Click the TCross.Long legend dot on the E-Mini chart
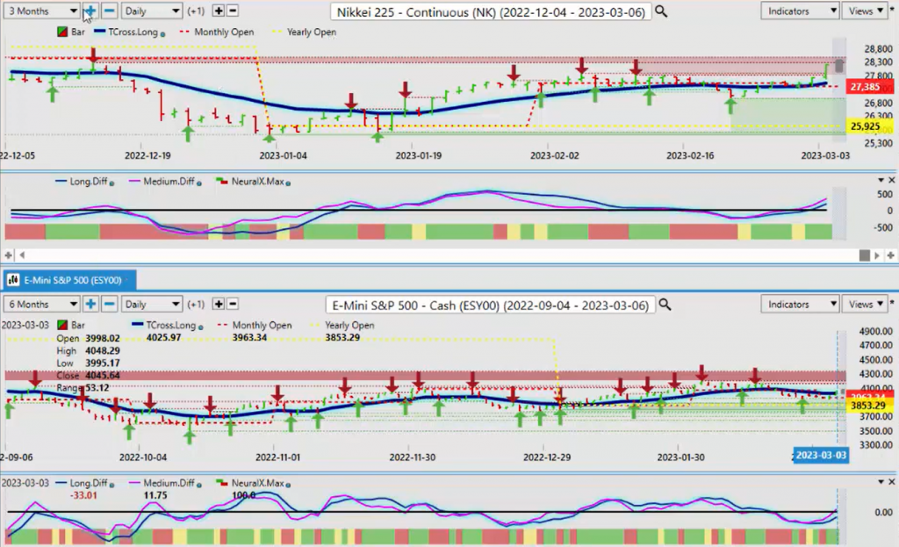Screen dimensions: 899x547 click(201, 327)
